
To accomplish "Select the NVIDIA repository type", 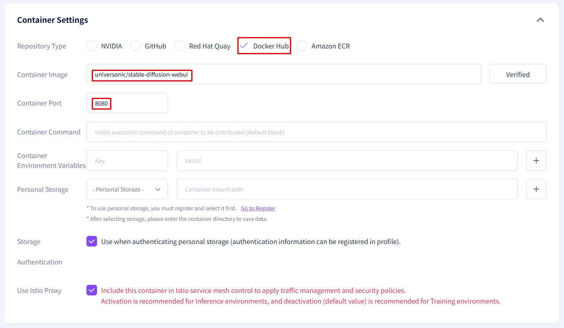I will point(92,46).
